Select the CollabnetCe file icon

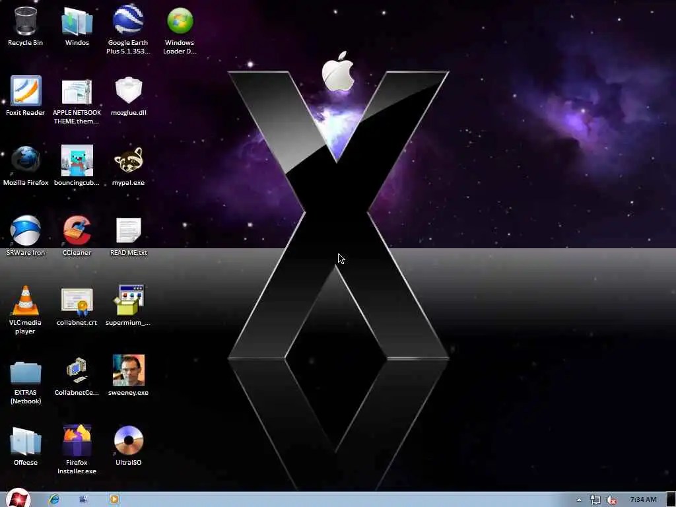(x=77, y=370)
